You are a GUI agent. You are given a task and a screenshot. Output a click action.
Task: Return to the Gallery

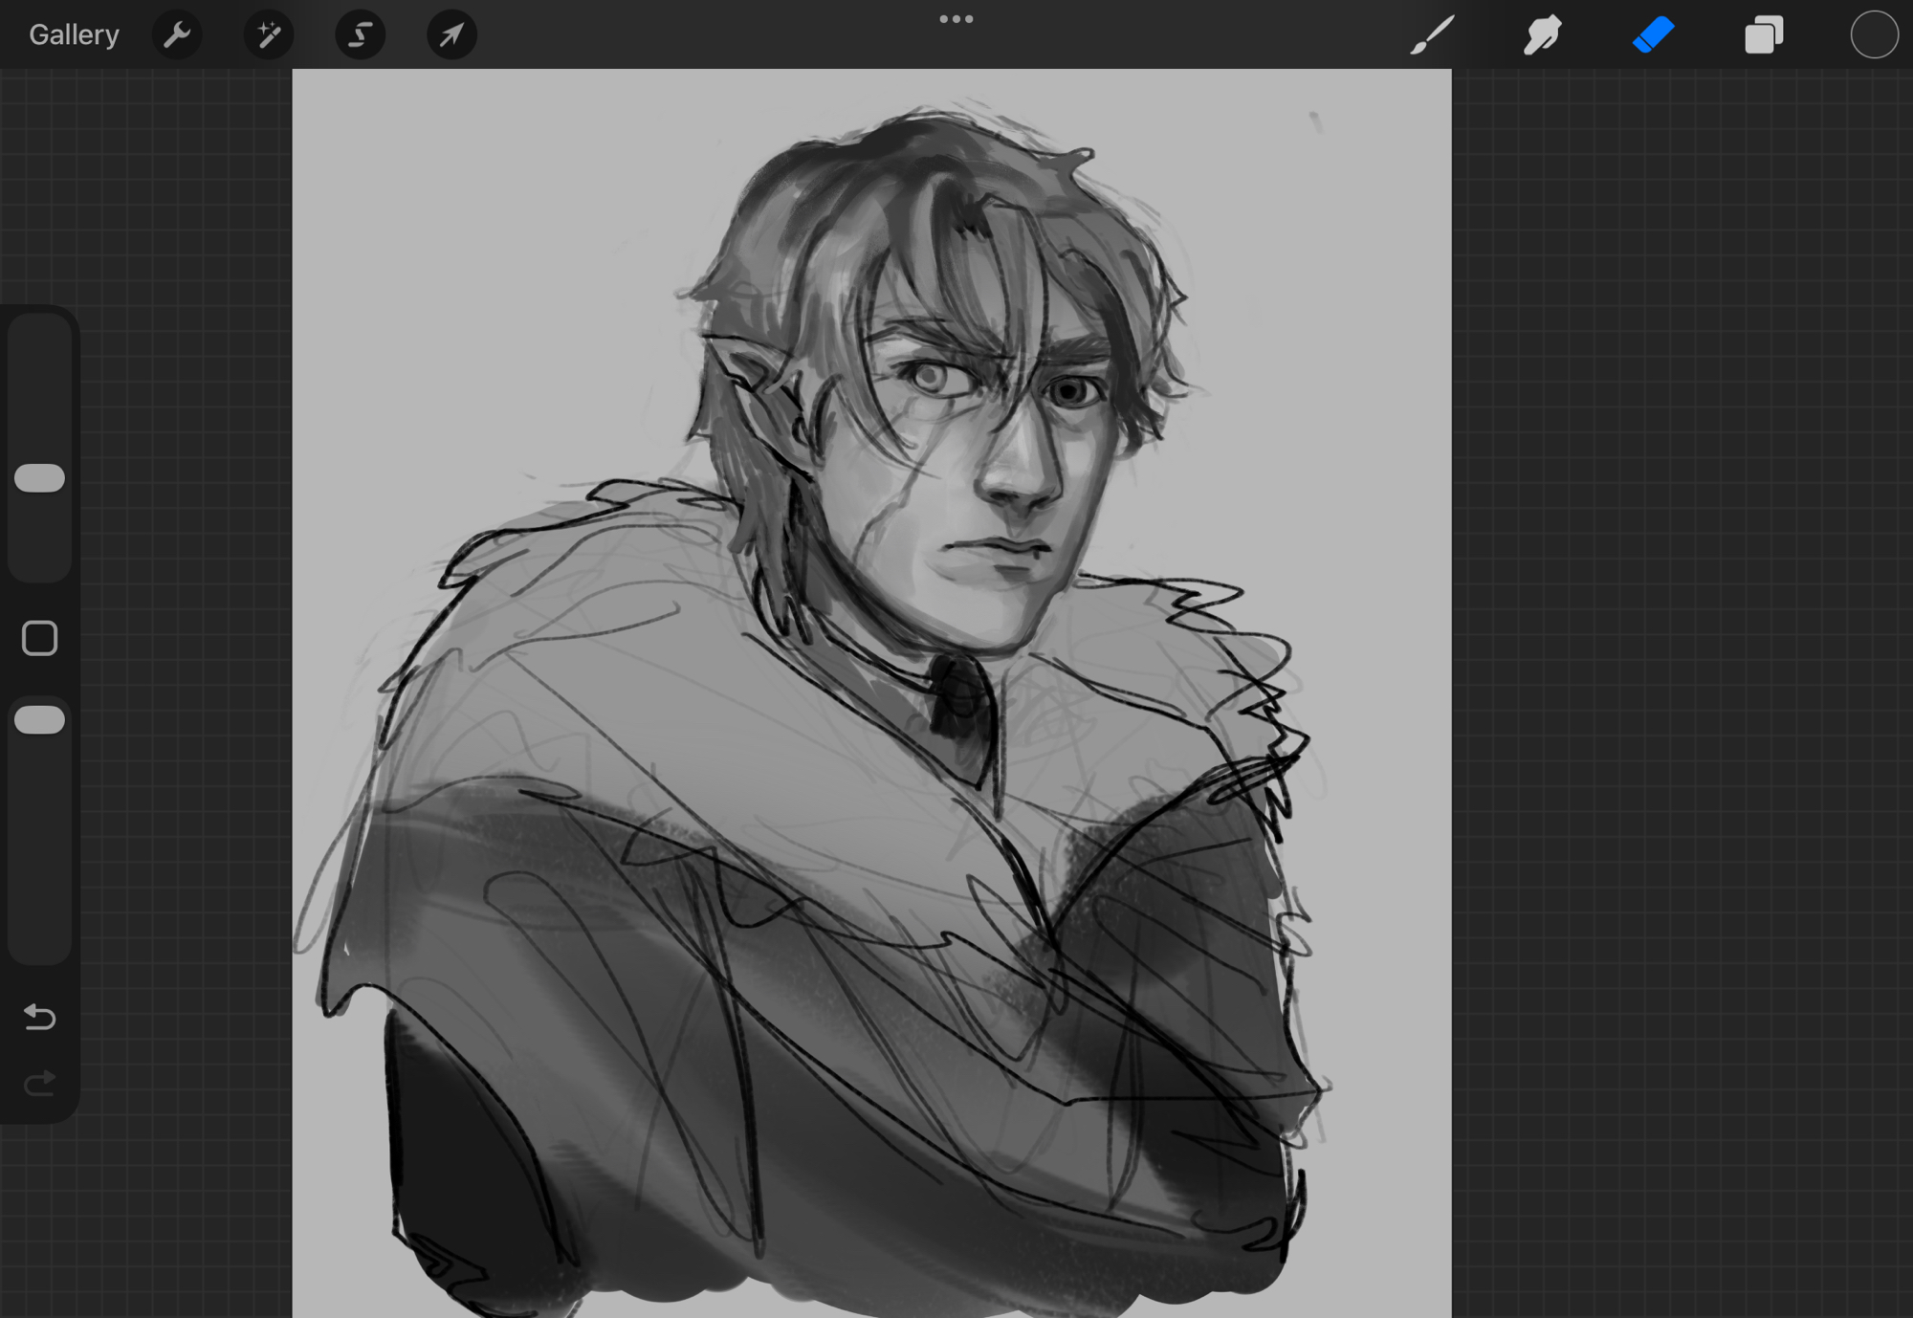coord(74,35)
